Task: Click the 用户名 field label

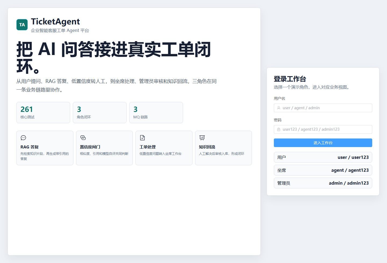Action: [x=279, y=98]
